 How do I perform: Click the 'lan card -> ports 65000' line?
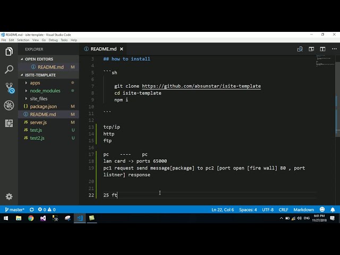point(135,161)
